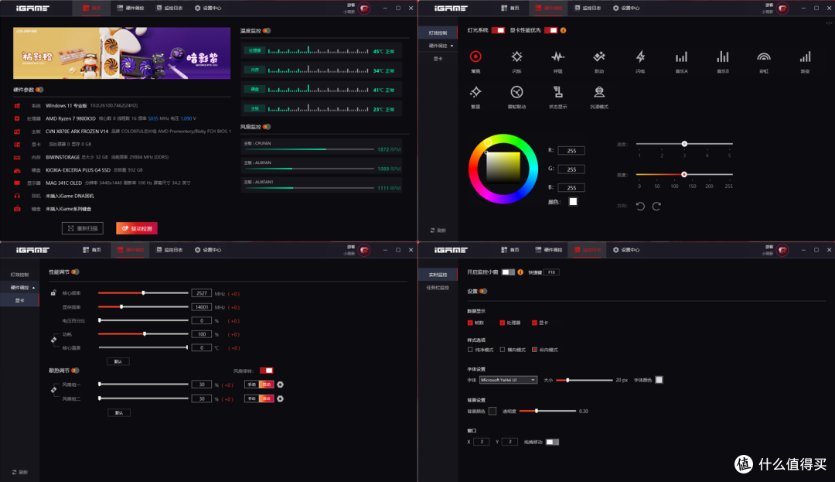Screen dimensions: 835x482
Task: Open 硬件调控 tab in monitor log window
Action: coord(548,250)
